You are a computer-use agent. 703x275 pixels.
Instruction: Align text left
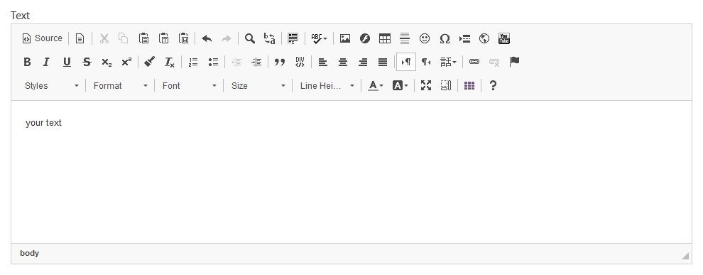click(x=323, y=62)
